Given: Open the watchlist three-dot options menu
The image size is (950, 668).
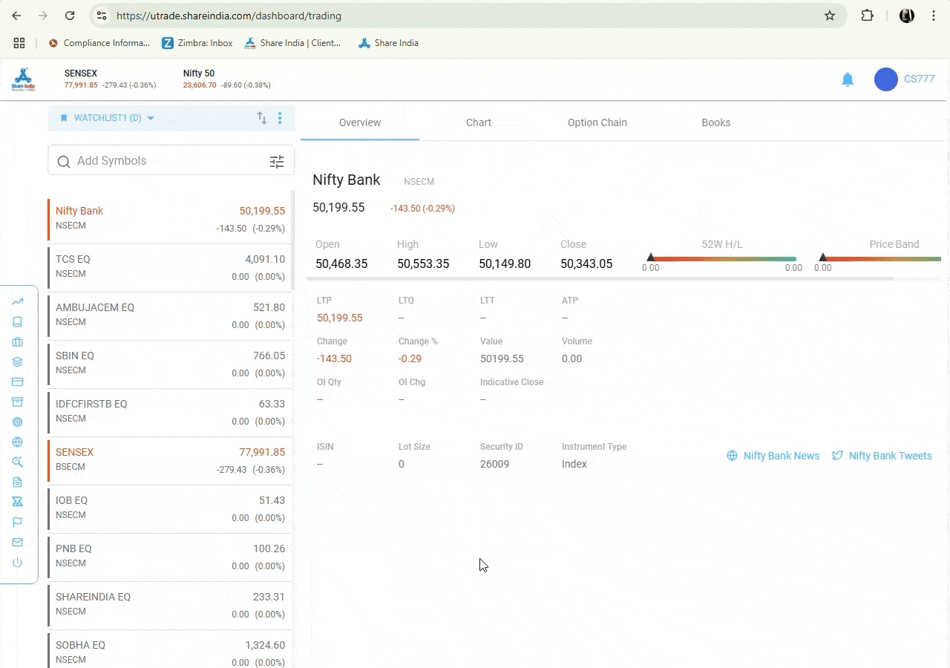Looking at the screenshot, I should pyautogui.click(x=280, y=118).
